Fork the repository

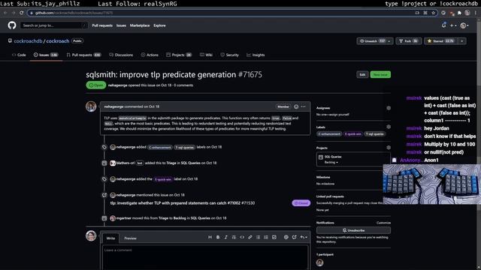pyautogui.click(x=409, y=41)
